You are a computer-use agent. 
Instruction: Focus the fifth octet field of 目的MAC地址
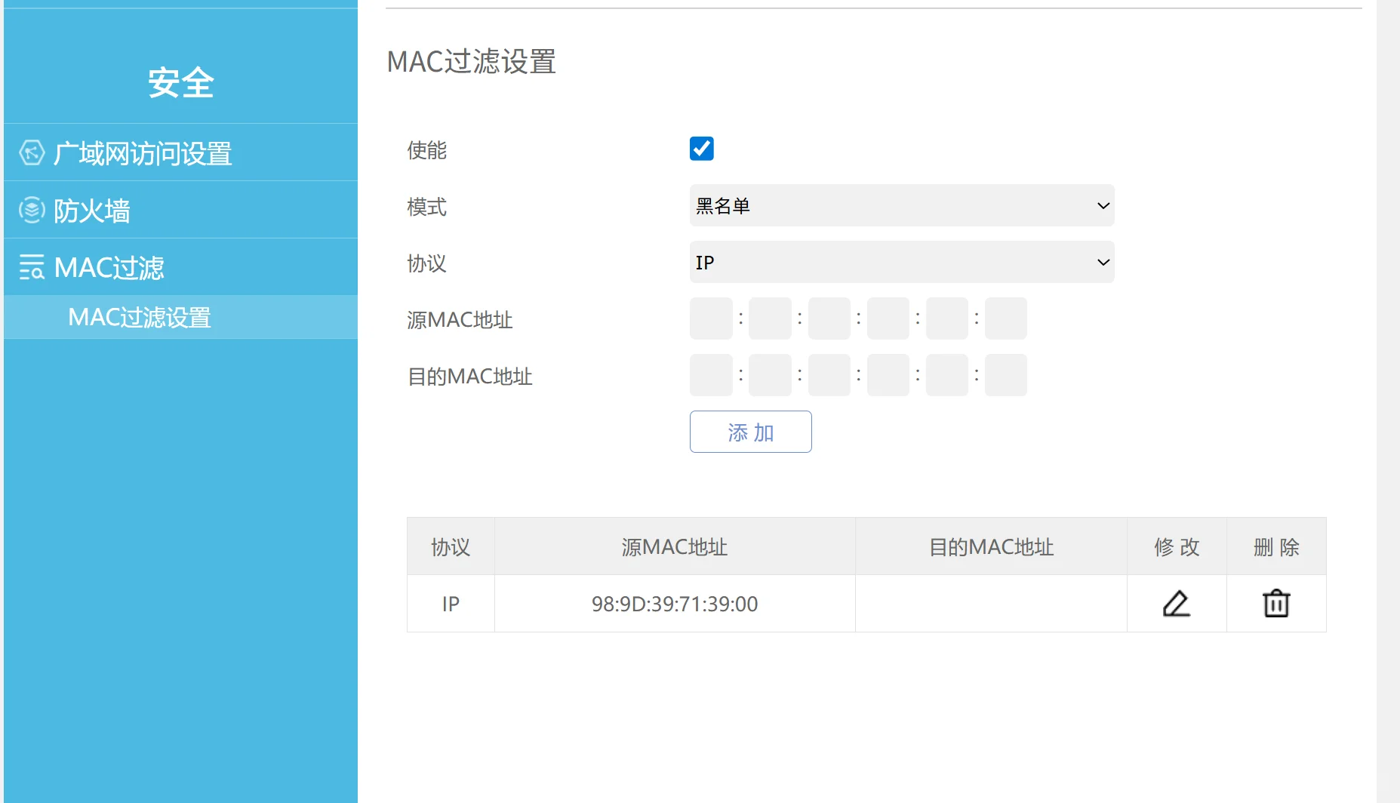(946, 375)
